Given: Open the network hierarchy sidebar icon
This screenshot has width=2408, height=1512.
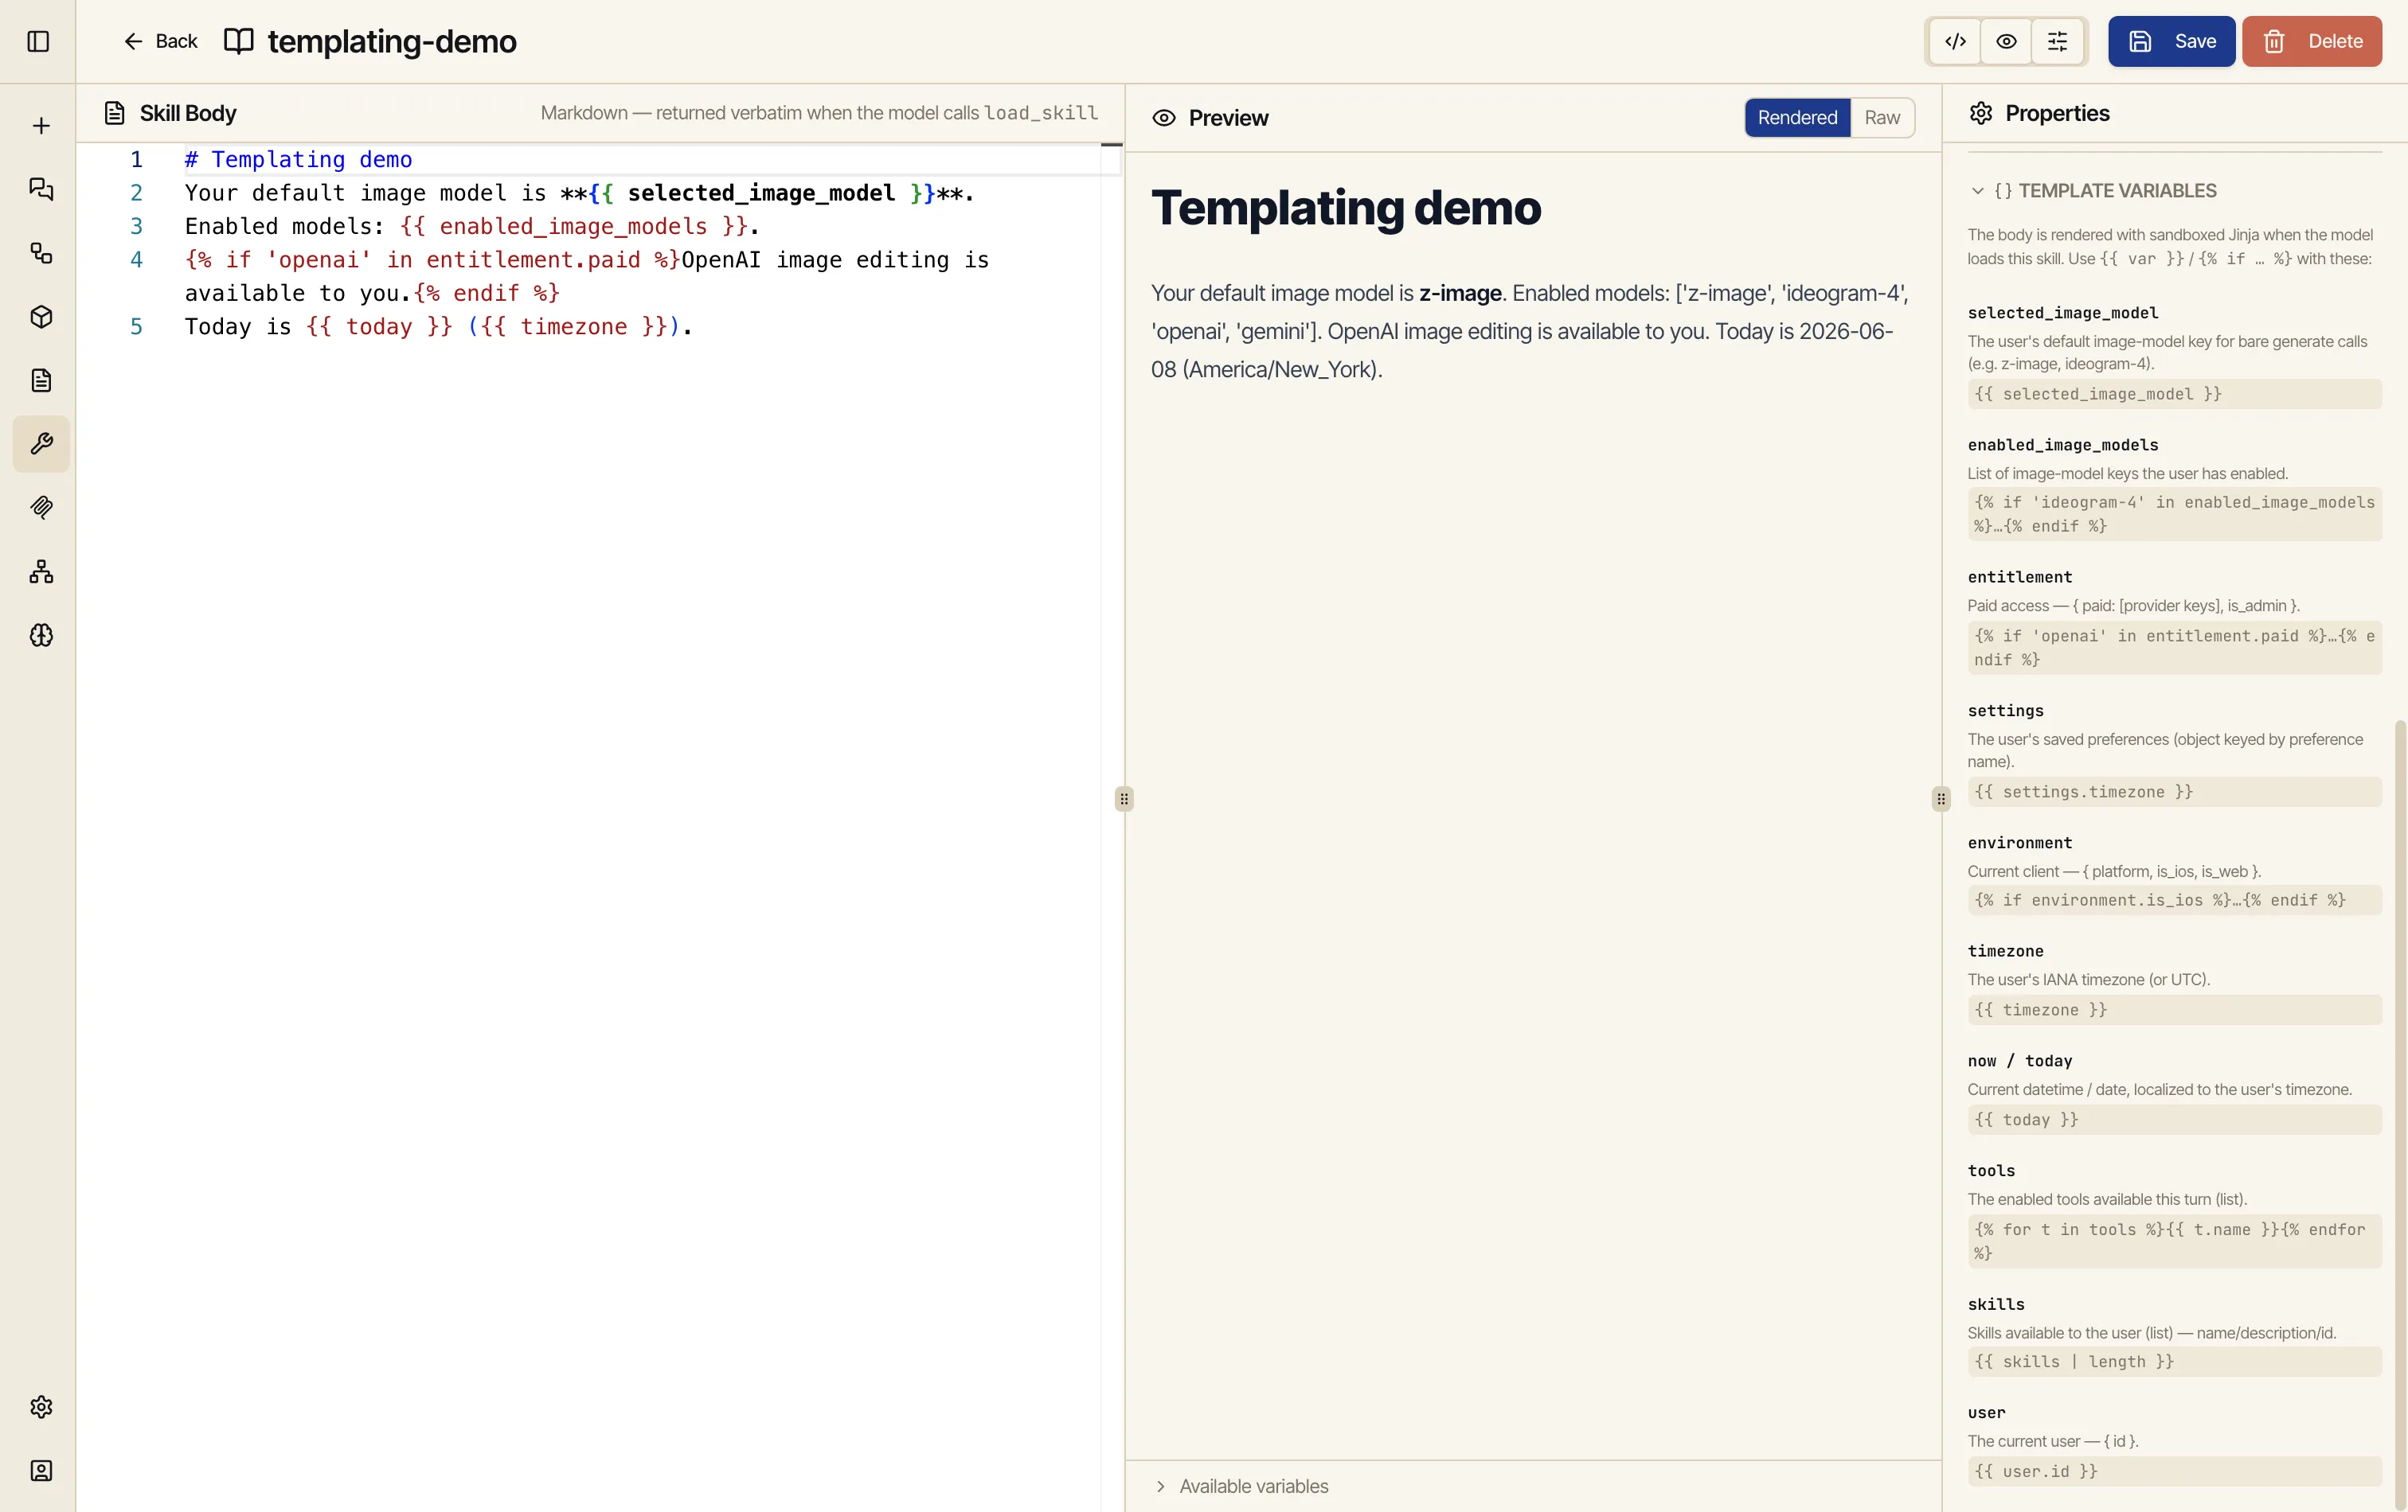Looking at the screenshot, I should [x=41, y=571].
